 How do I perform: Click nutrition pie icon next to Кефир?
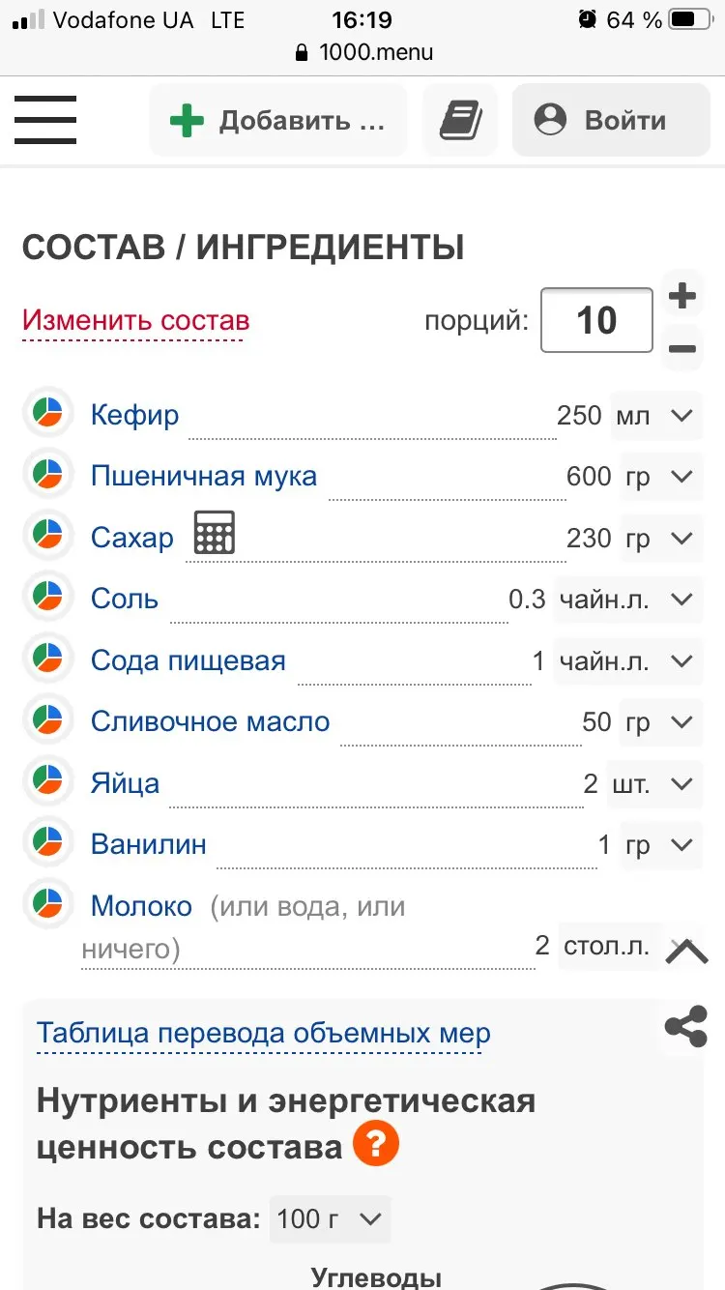click(47, 413)
